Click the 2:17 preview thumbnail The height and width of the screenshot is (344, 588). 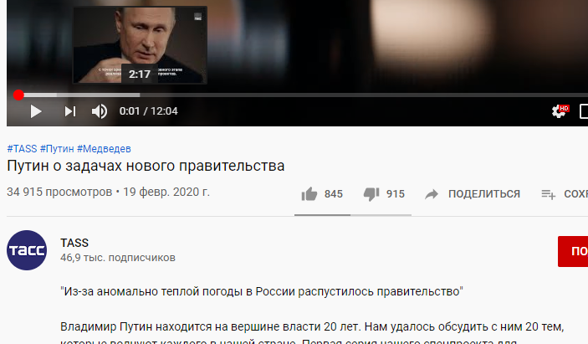point(140,44)
